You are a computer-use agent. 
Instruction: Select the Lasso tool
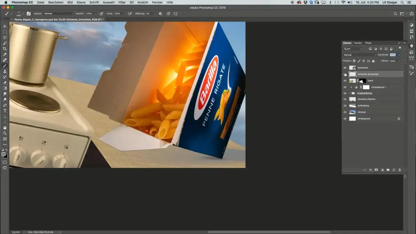point(5,37)
